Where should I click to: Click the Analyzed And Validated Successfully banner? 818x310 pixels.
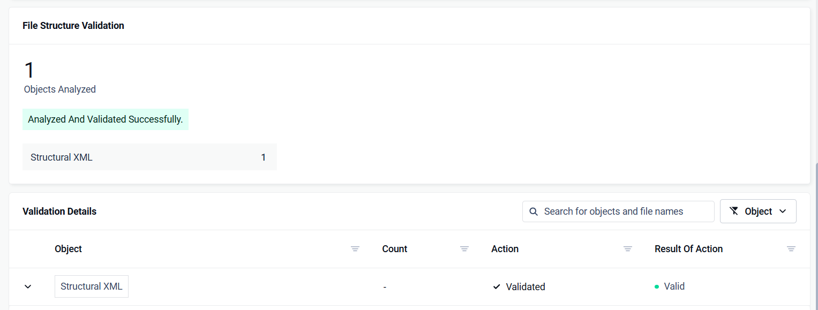point(106,119)
